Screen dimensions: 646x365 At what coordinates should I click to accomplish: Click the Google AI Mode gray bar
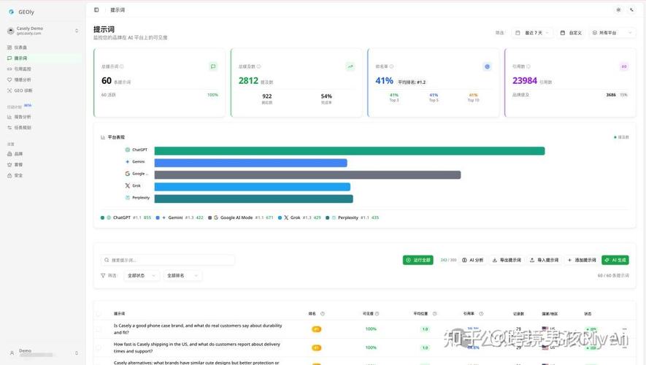click(307, 174)
